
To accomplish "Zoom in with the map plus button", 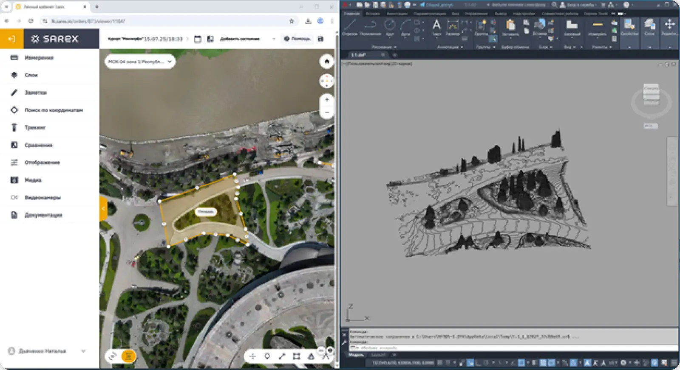I will tap(327, 100).
